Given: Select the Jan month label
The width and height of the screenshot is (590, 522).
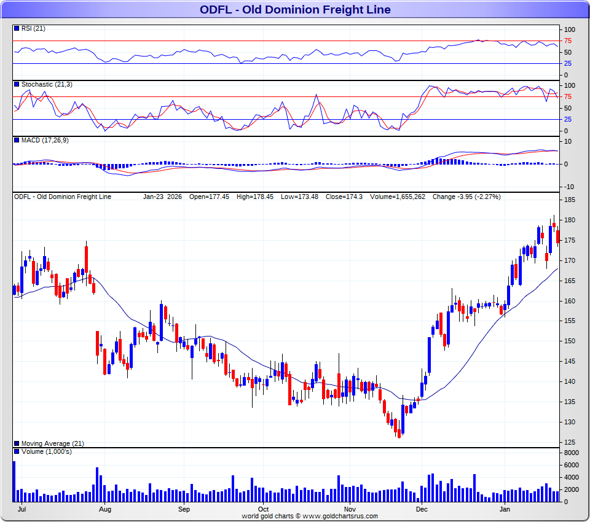Looking at the screenshot, I should point(505,510).
